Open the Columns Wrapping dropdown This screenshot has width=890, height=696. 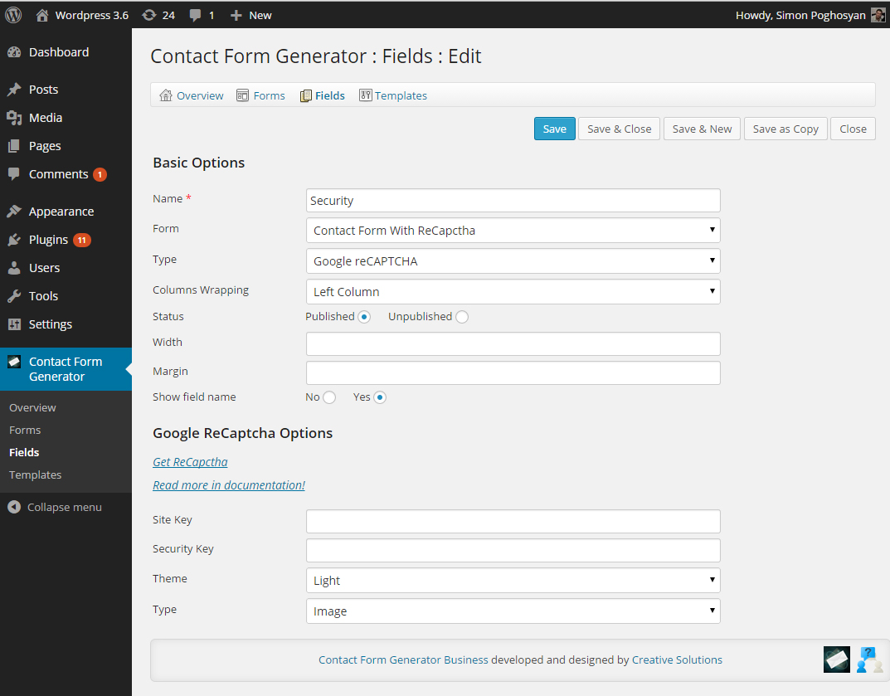[513, 292]
